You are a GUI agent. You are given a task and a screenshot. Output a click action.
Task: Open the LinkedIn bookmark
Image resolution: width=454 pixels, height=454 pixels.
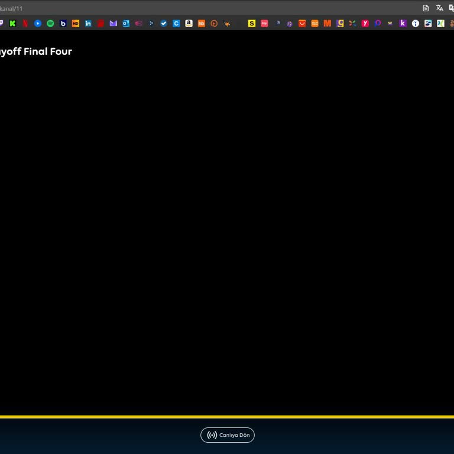coord(88,24)
